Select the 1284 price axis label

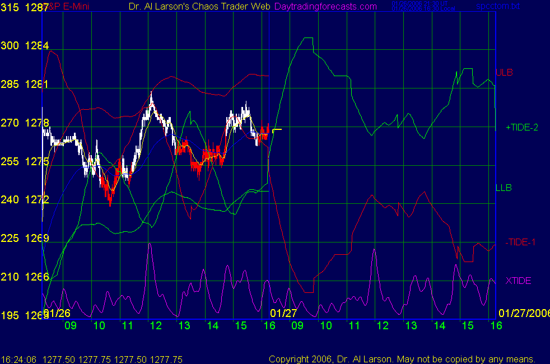point(37,46)
